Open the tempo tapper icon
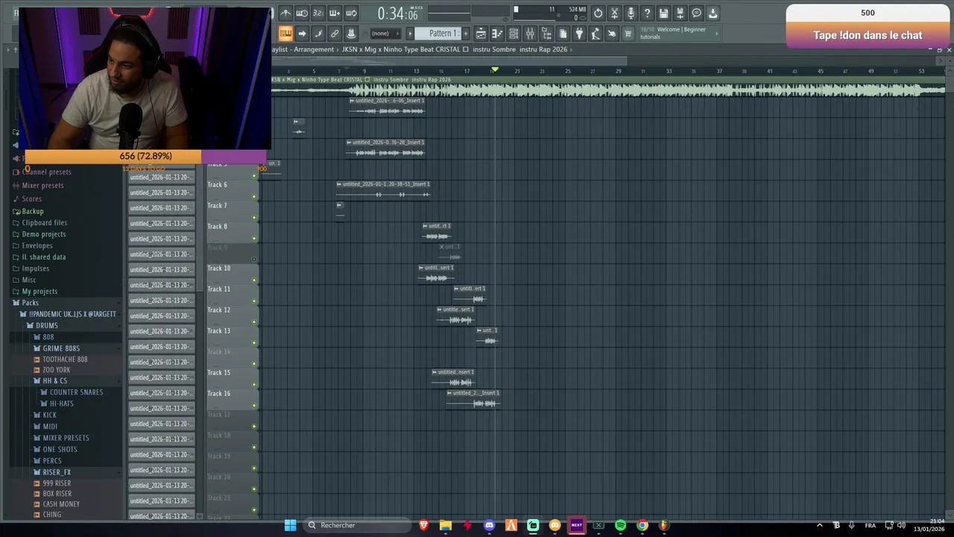The image size is (954, 537). (596, 34)
